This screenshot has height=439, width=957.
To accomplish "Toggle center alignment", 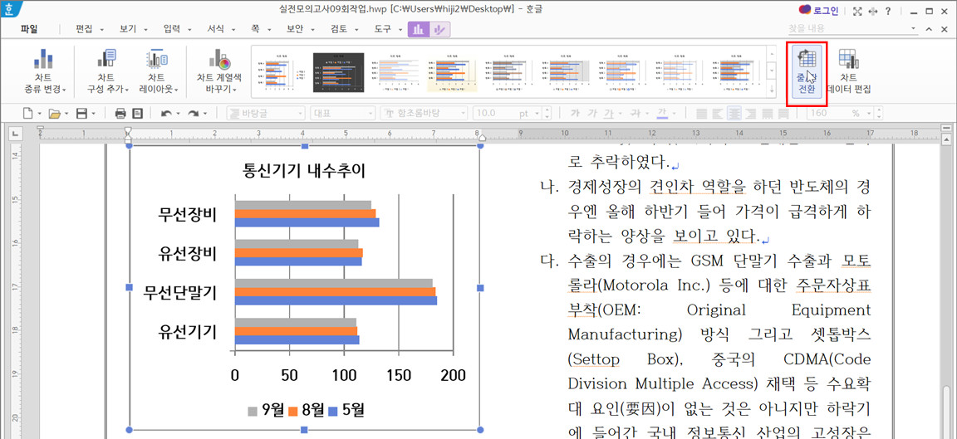I will tap(734, 114).
